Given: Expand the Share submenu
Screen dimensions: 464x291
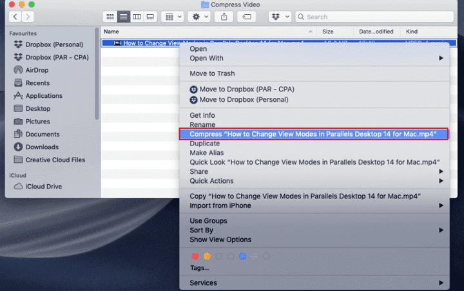Looking at the screenshot, I should pos(314,171).
